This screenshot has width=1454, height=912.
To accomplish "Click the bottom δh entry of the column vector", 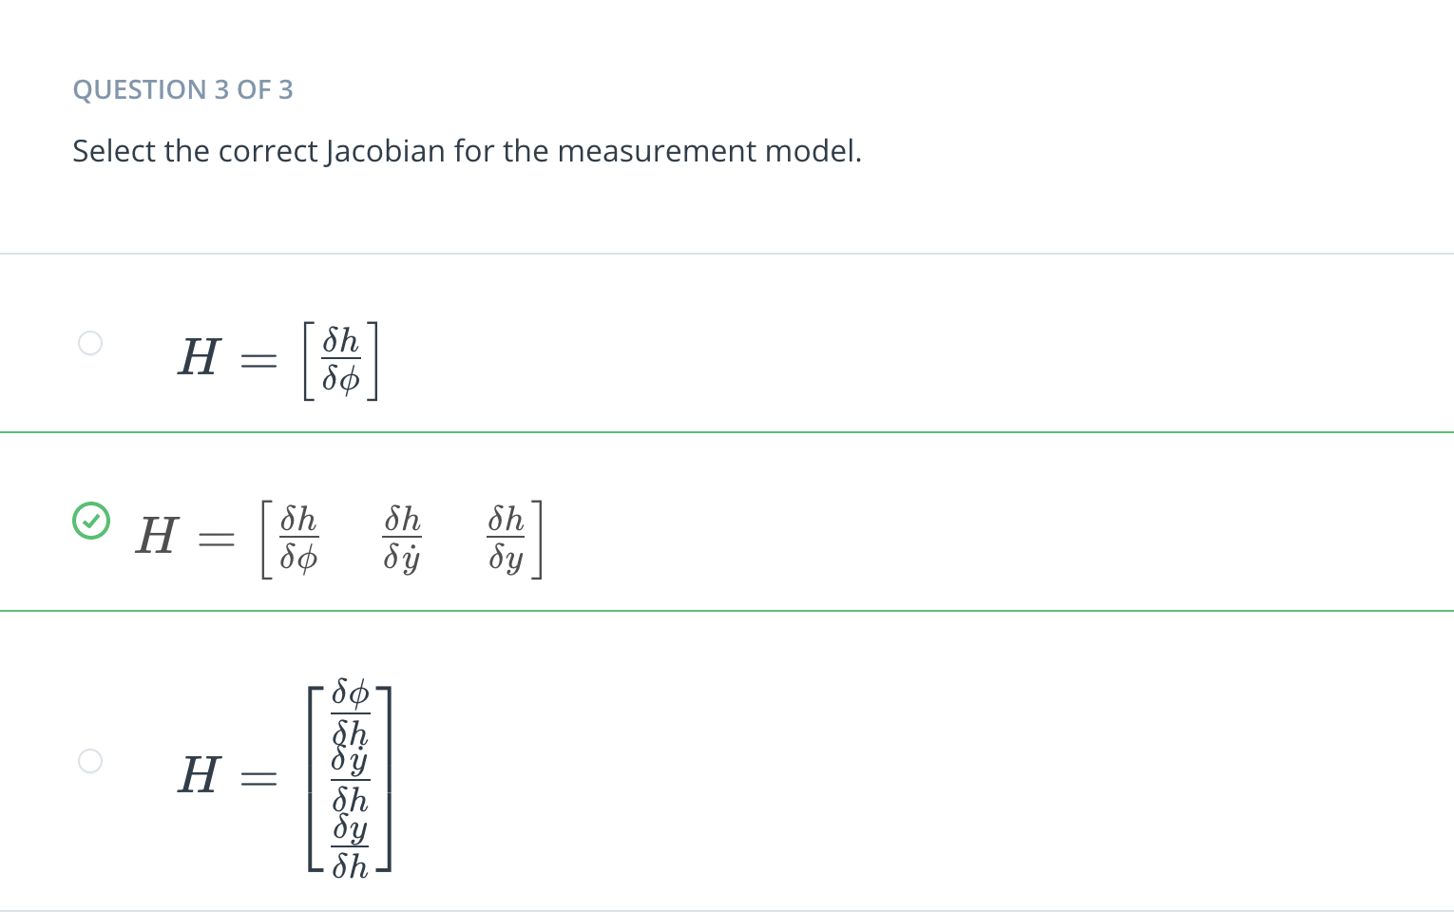I will tap(350, 865).
